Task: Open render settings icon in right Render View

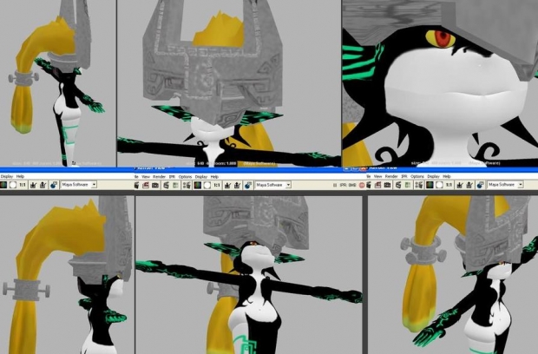Action: (418, 185)
